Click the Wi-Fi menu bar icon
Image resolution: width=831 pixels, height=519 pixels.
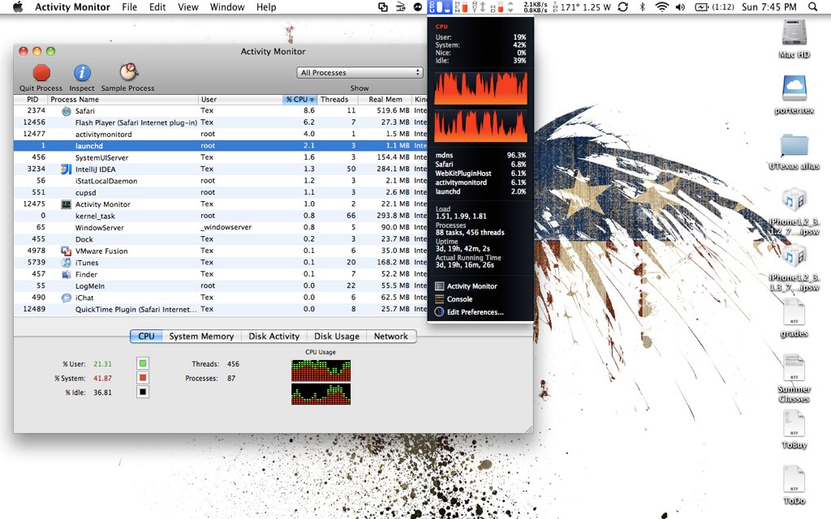(661, 6)
